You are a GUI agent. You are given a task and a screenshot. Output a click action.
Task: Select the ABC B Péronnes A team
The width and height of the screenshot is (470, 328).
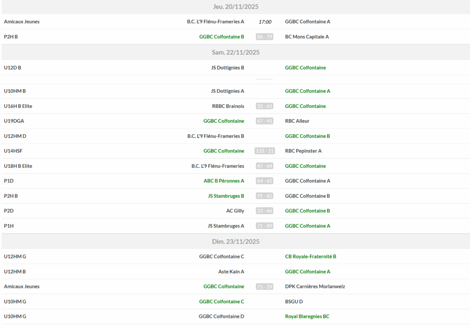[x=224, y=181]
